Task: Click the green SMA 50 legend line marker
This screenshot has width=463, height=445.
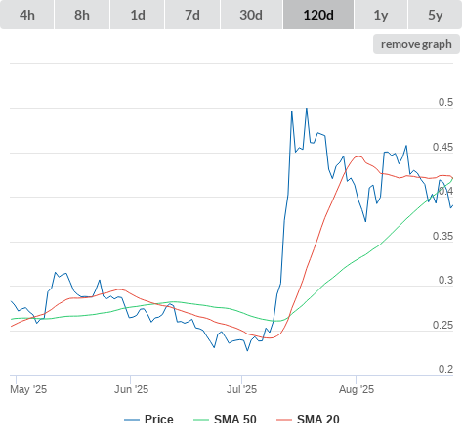Action: click(201, 420)
